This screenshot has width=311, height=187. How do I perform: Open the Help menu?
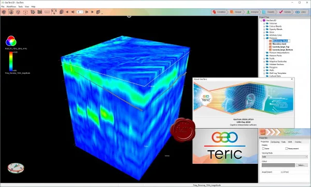click(x=33, y=7)
